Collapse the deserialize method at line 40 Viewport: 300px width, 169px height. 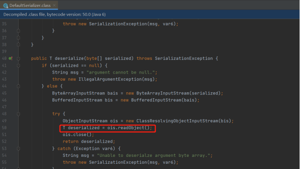[x=18, y=58]
